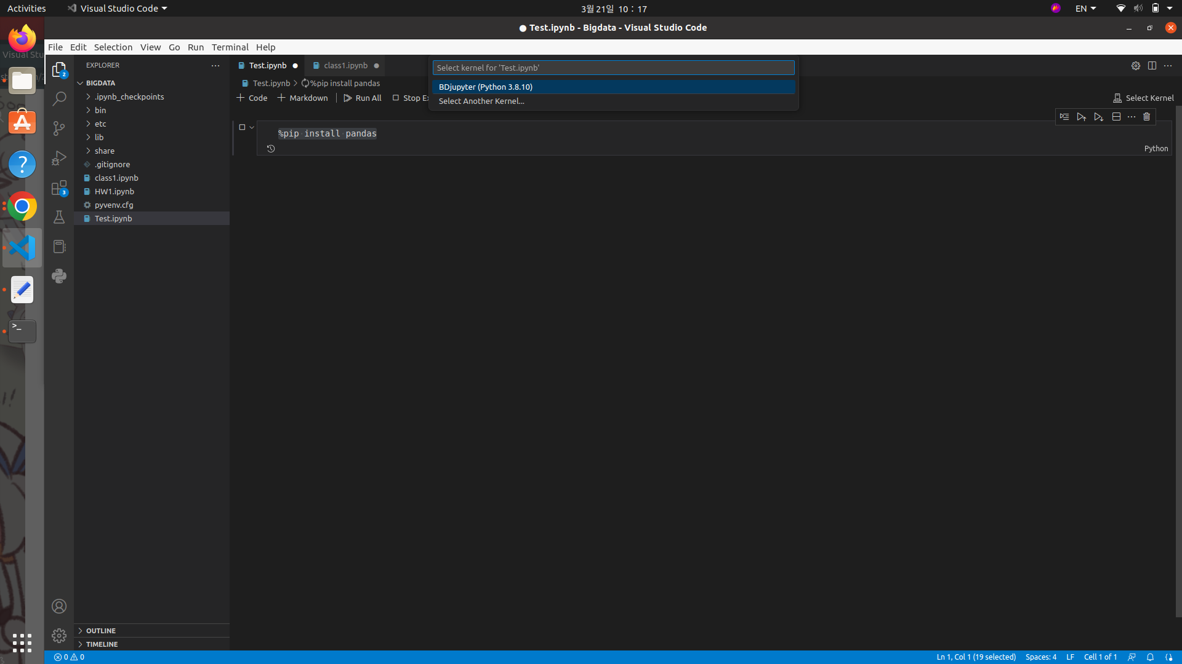Stop the running cell square button

(242, 127)
